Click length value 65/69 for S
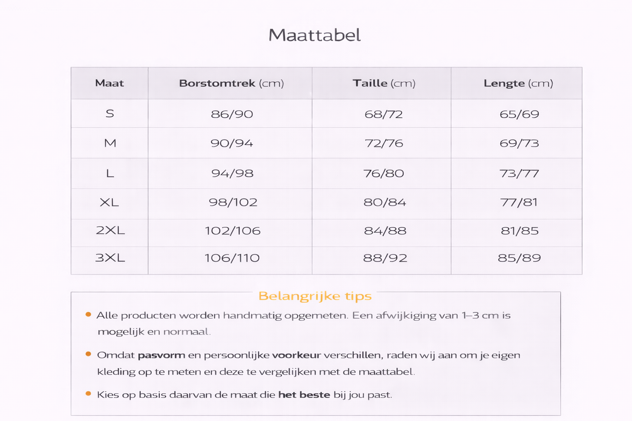This screenshot has height=421, width=632. click(519, 114)
